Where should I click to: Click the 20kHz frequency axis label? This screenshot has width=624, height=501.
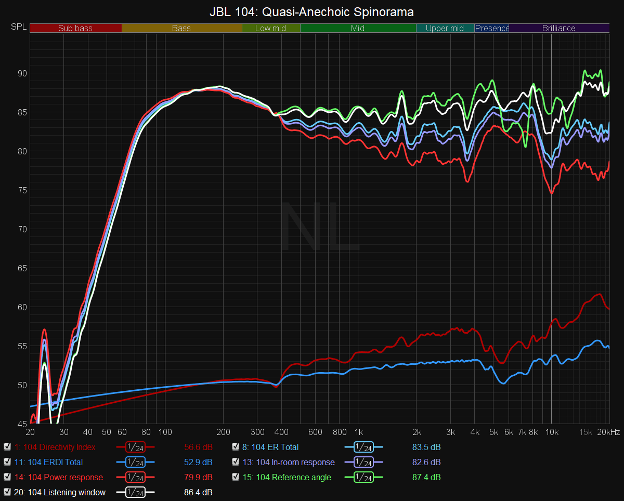click(x=608, y=432)
